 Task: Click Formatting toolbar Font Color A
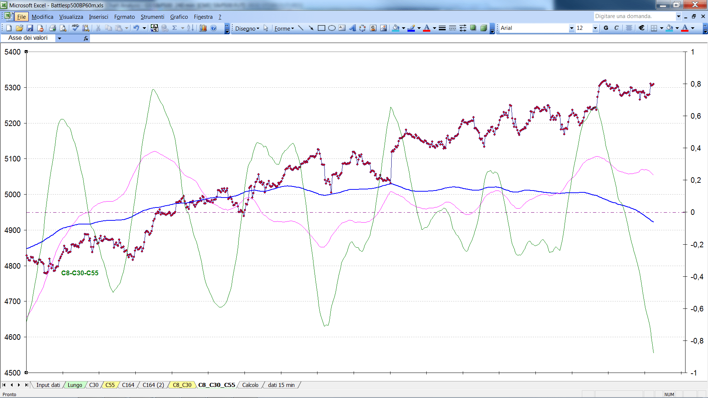(685, 28)
